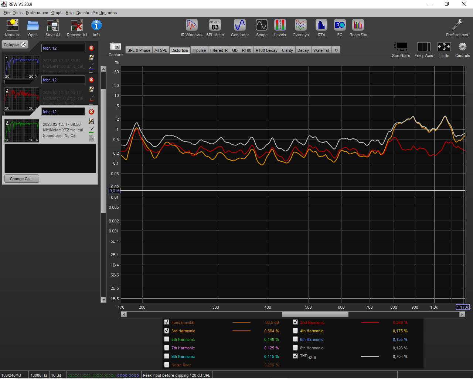Open the Pro Upgrades menu
This screenshot has height=379, width=473.
coord(105,13)
